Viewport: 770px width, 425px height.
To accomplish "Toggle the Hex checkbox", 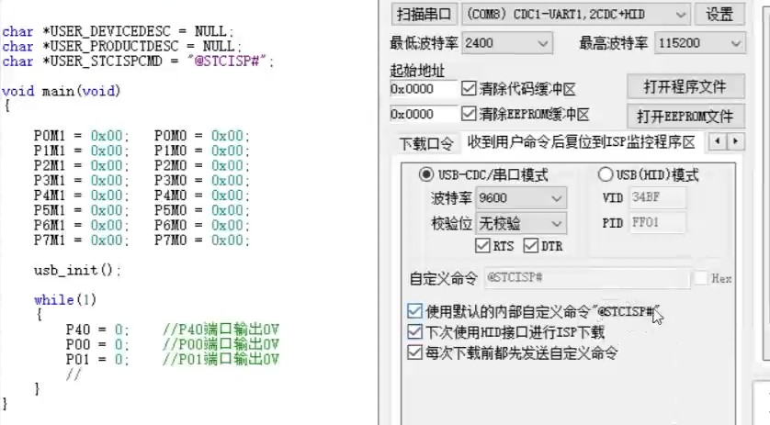I will tap(700, 278).
